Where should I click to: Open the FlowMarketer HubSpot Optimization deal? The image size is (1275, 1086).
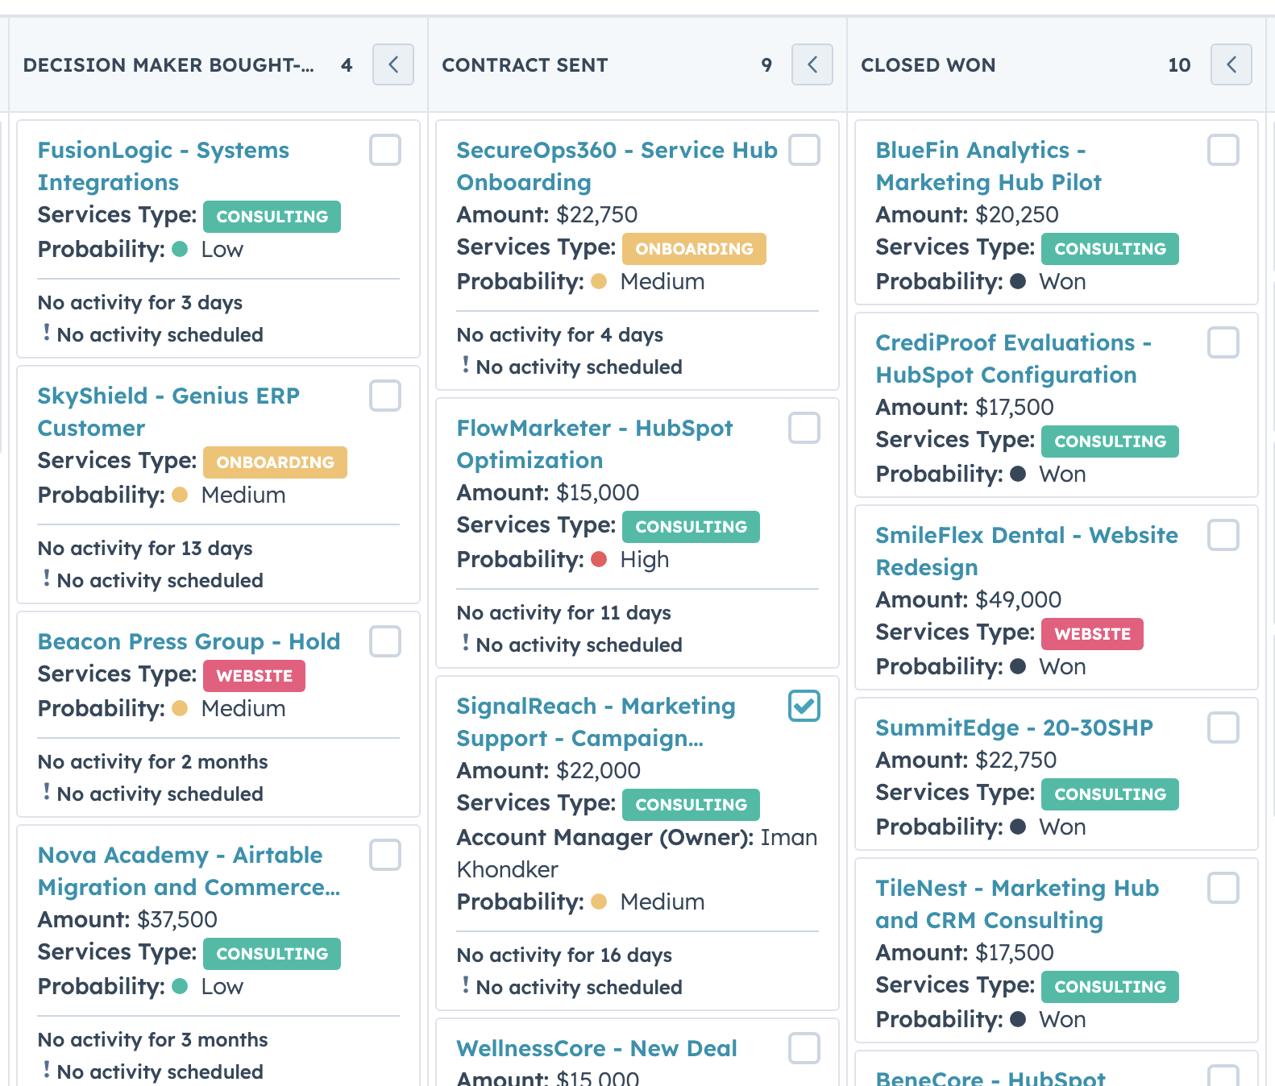tap(595, 444)
